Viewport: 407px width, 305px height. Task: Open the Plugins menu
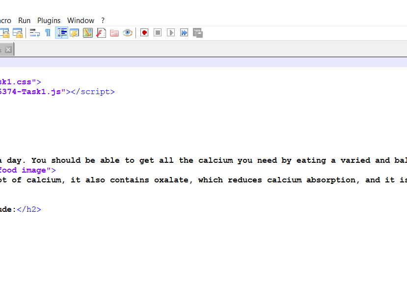49,21
